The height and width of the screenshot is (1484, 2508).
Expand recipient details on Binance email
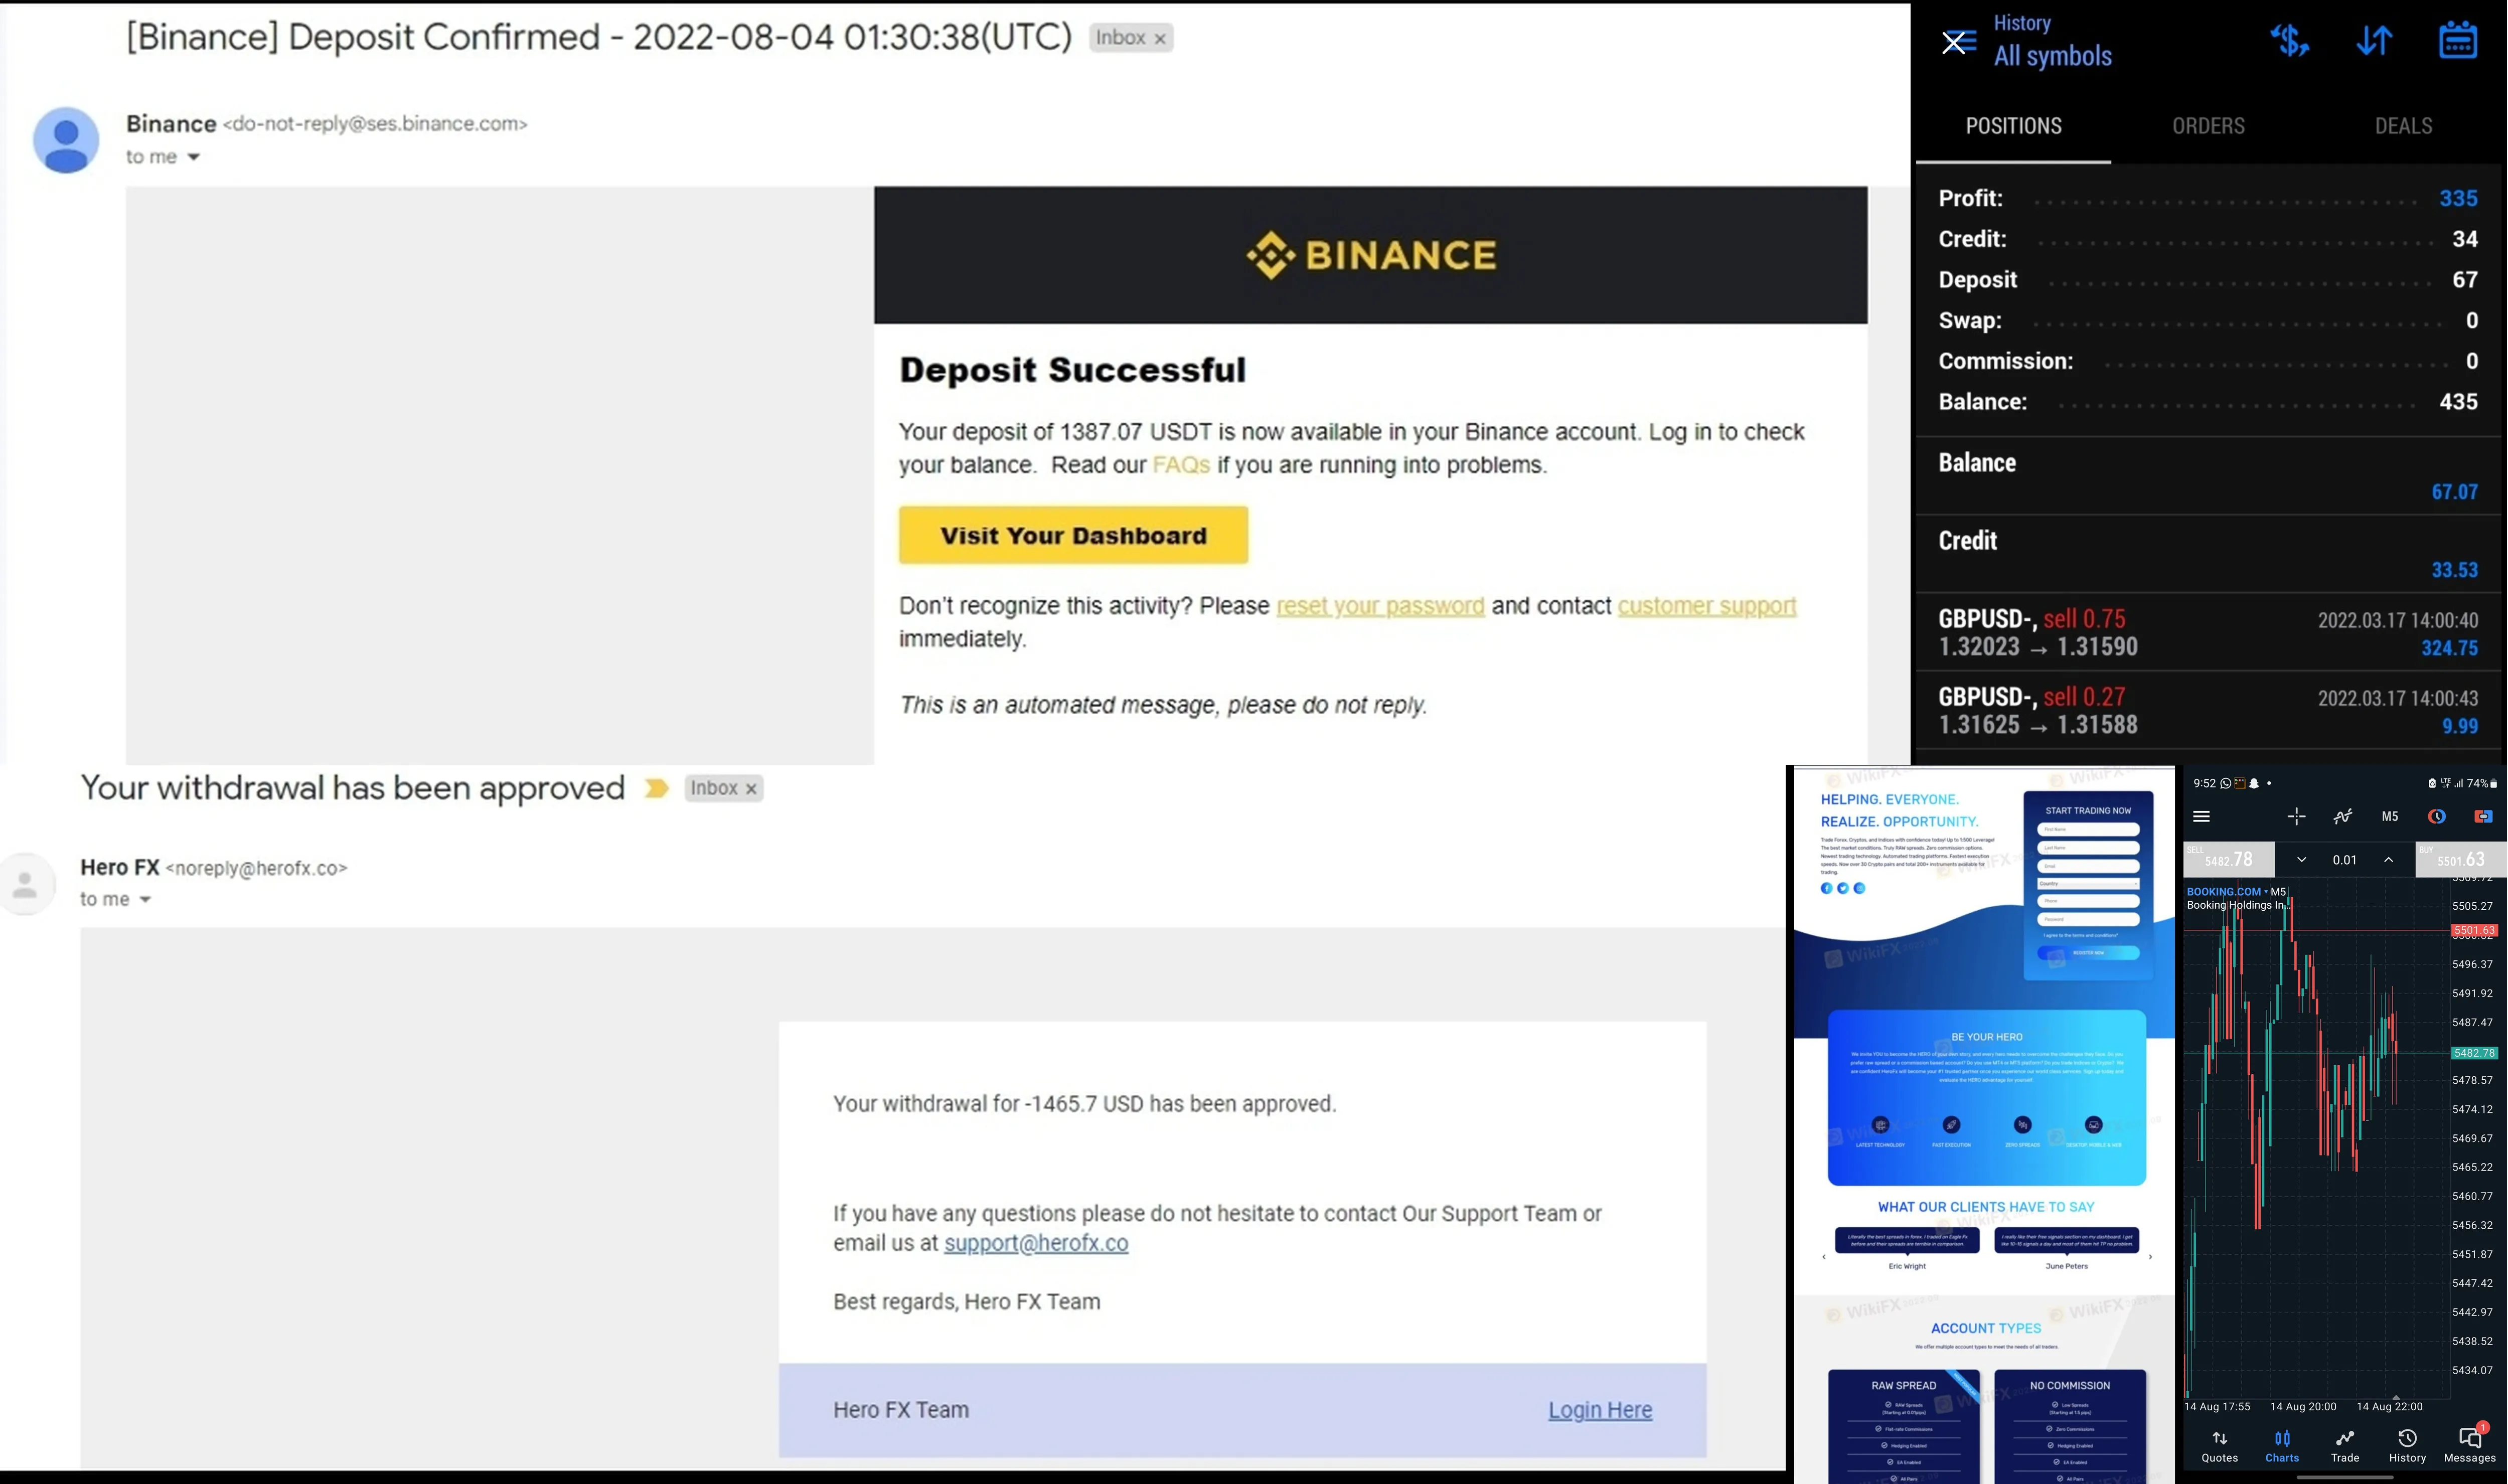click(x=194, y=157)
